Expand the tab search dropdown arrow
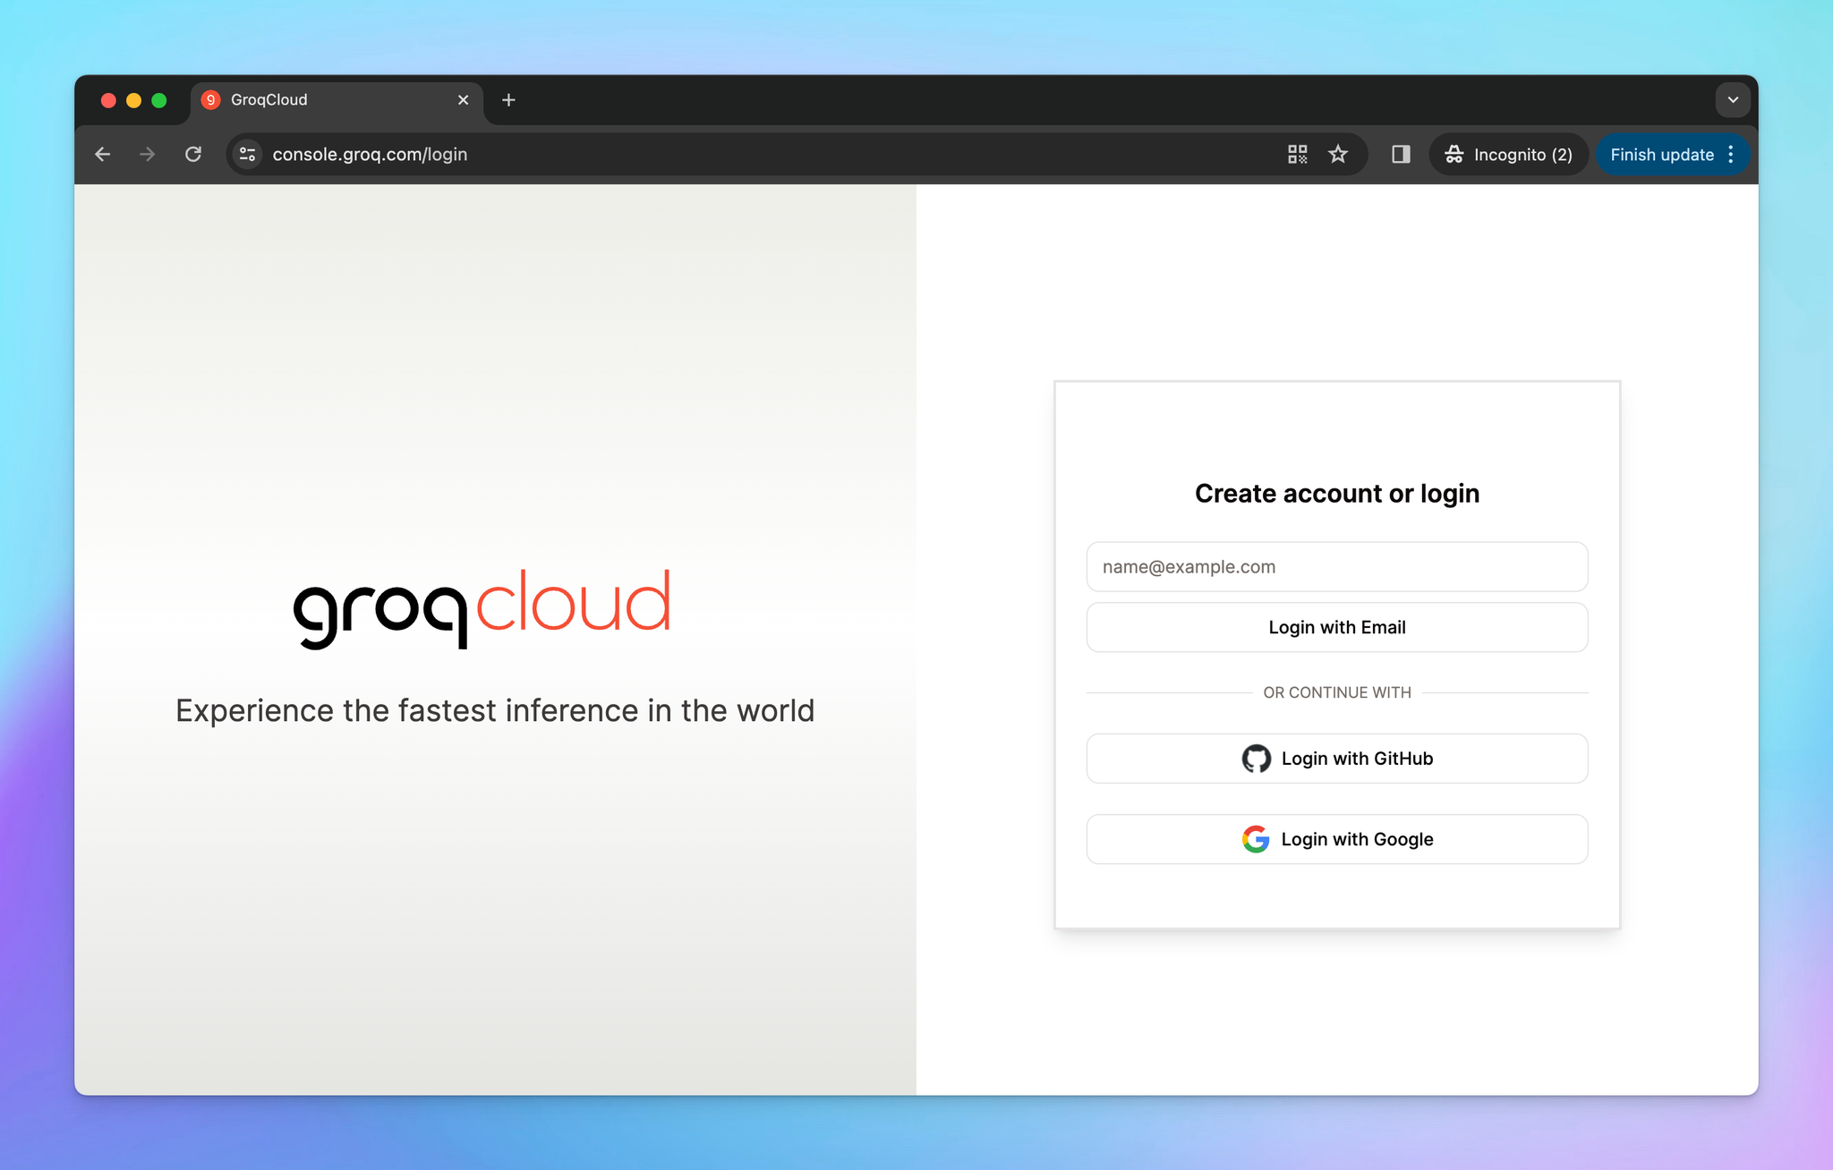 1733,100
